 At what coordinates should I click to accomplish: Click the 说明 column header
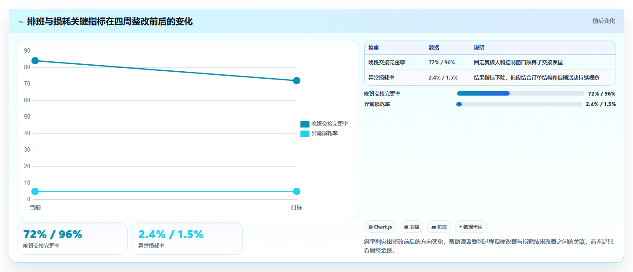(x=479, y=48)
